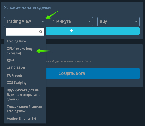Click the caret arrow on 1 минута dropdown

click(89, 22)
